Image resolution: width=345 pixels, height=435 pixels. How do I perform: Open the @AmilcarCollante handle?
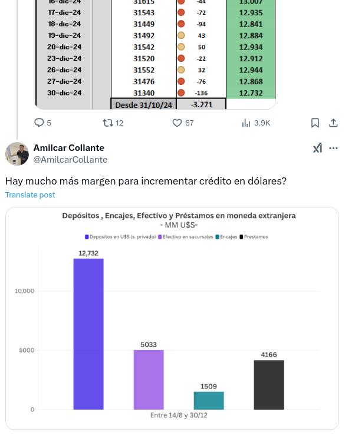(x=71, y=160)
